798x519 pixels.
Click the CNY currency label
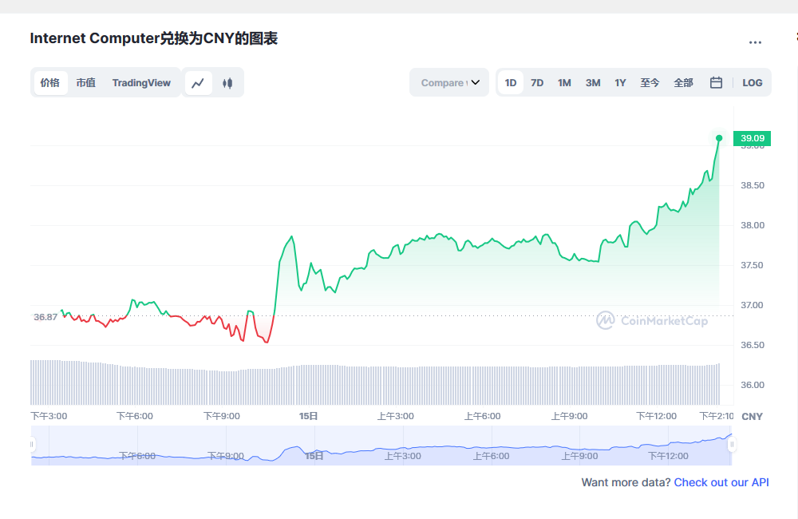point(753,417)
